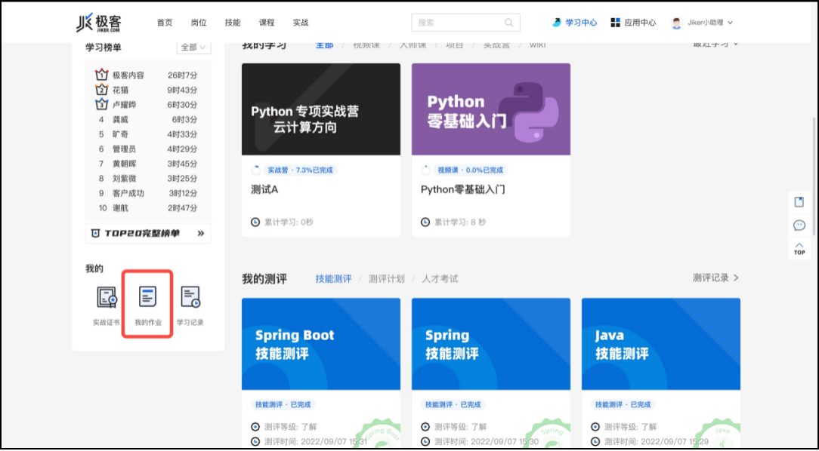The height and width of the screenshot is (451, 819).
Task: Select the 技能测评 tab
Action: click(x=333, y=279)
